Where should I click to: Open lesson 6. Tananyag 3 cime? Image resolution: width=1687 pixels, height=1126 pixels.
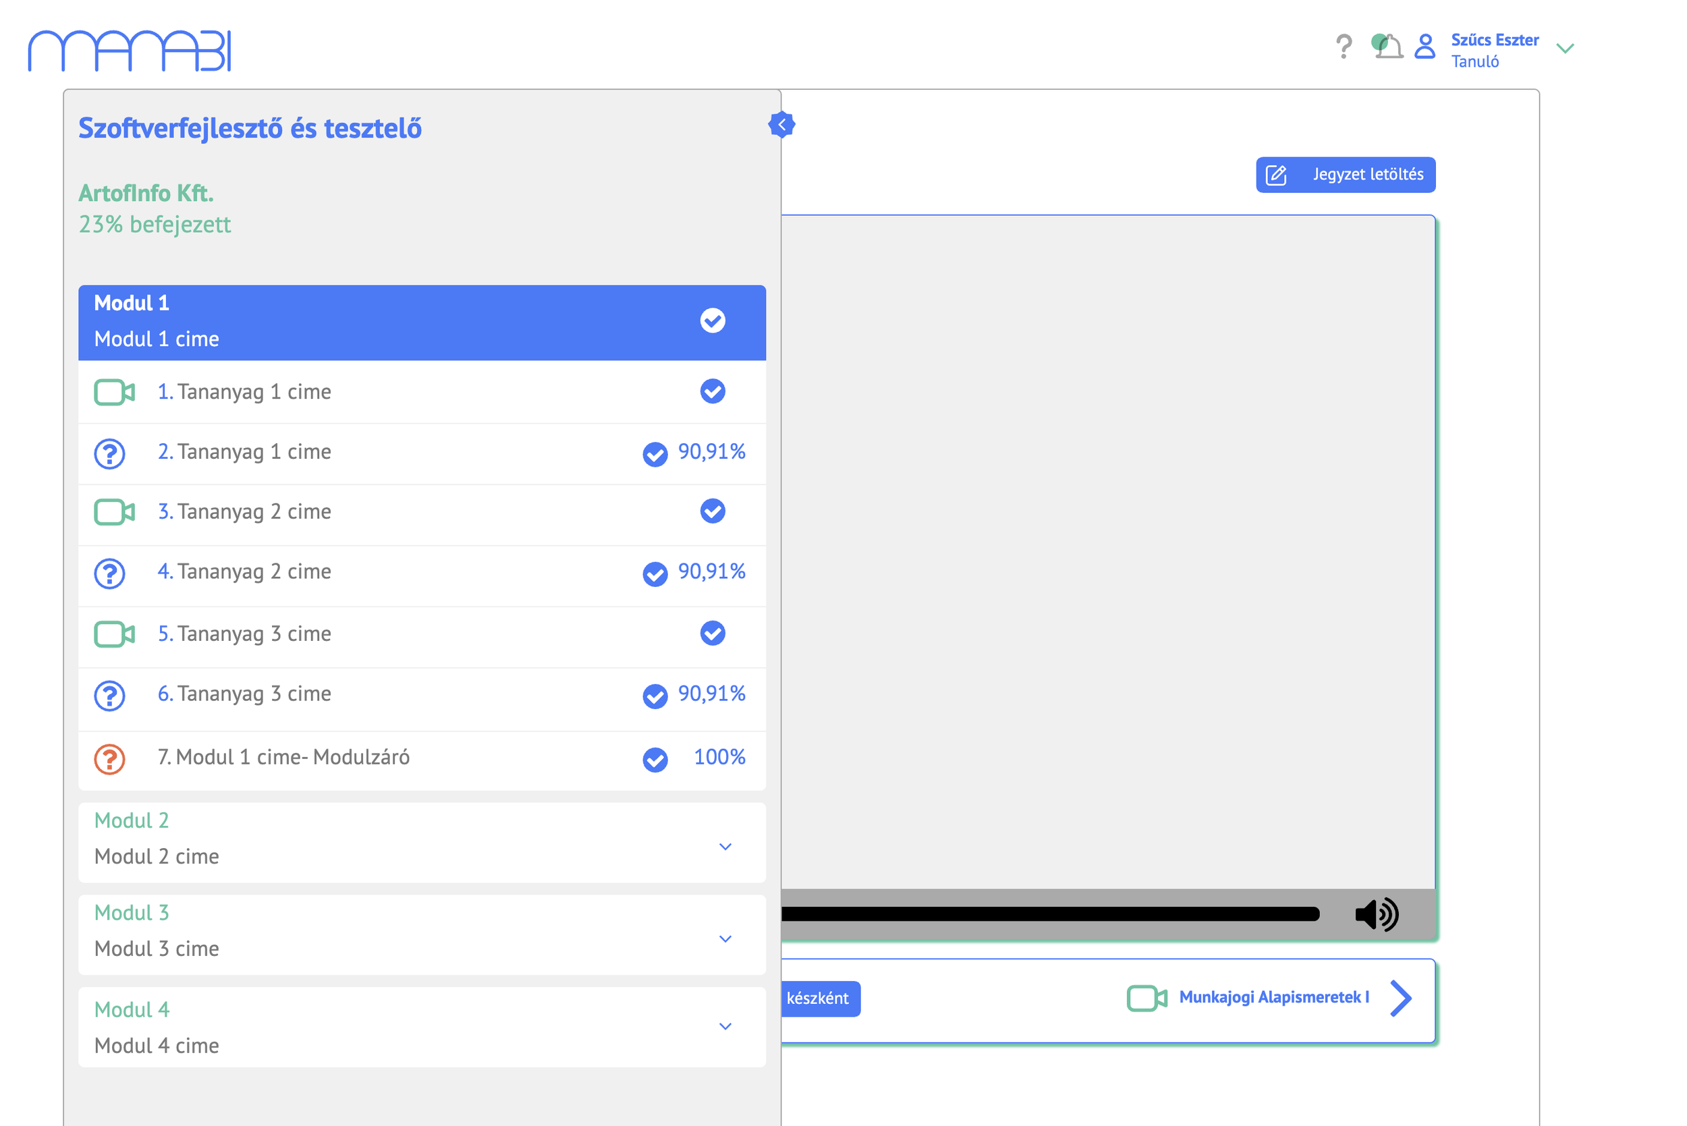[244, 694]
